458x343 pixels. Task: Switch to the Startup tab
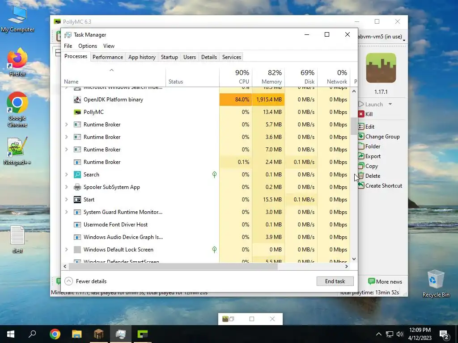[170, 57]
